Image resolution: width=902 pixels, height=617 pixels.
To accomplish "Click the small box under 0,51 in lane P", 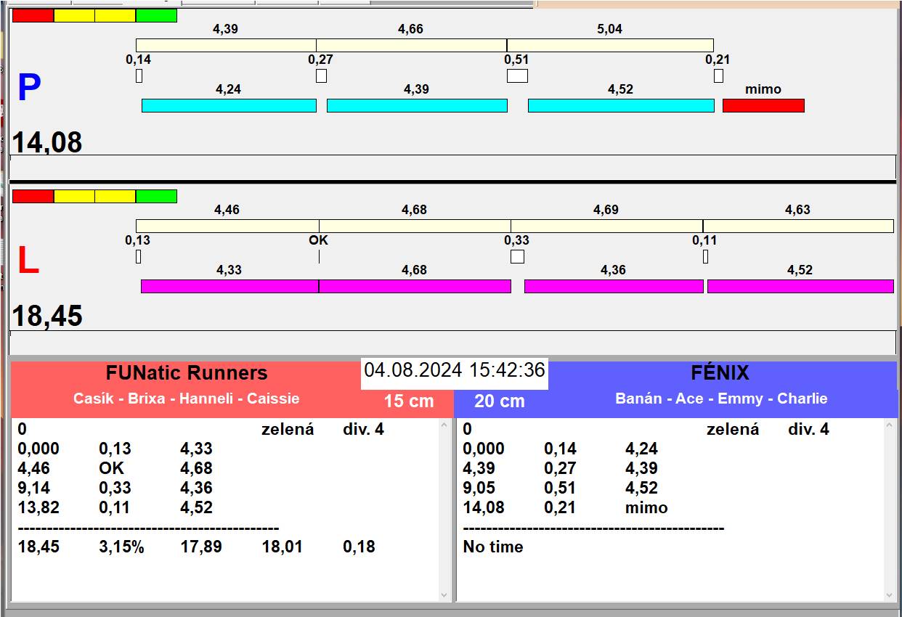I will pos(517,75).
